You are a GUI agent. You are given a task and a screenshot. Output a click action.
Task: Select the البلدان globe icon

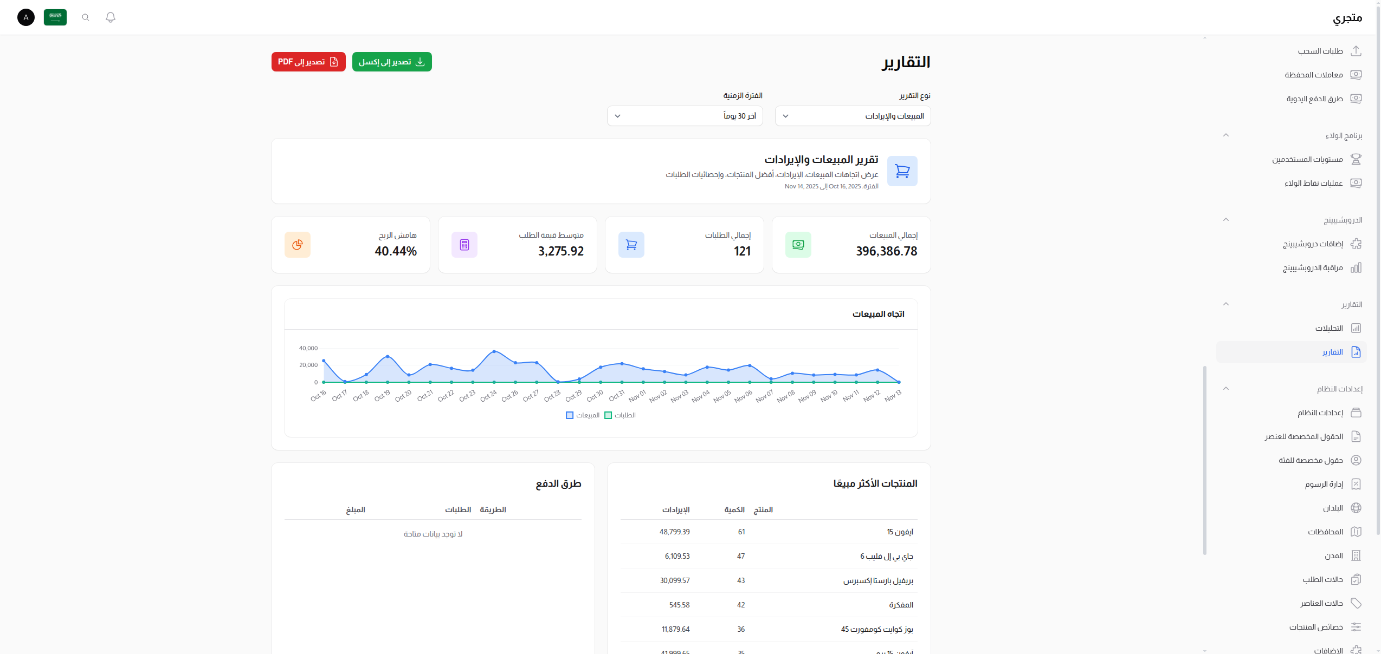[1357, 507]
